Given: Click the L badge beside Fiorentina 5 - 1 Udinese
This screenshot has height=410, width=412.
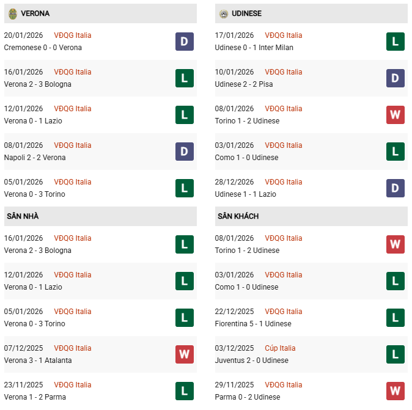Looking at the screenshot, I should pos(395,318).
